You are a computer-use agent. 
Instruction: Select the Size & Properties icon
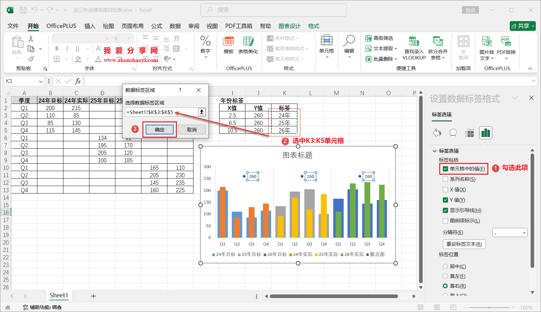[469, 133]
